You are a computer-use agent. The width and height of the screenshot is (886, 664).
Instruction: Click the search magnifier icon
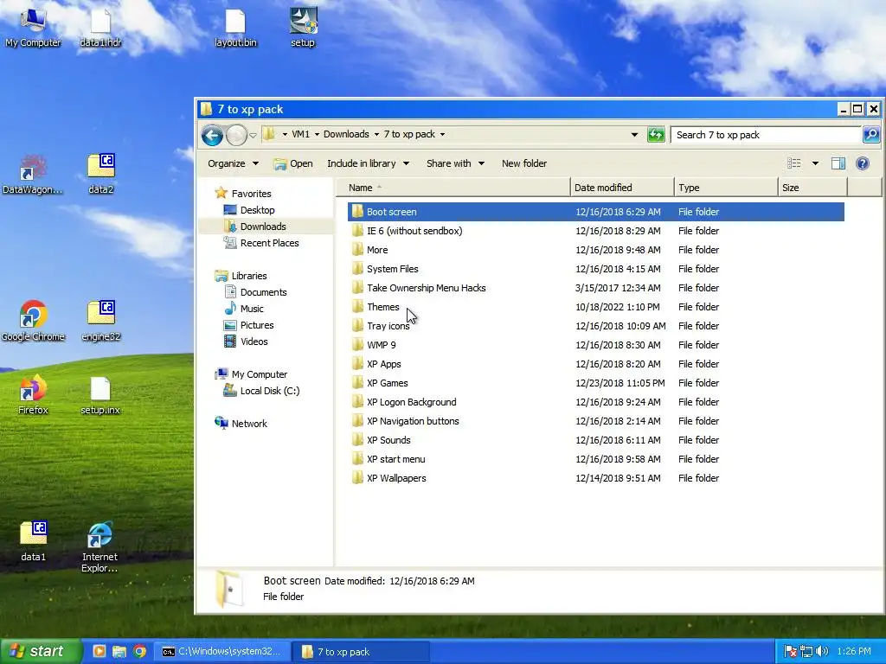[870, 134]
